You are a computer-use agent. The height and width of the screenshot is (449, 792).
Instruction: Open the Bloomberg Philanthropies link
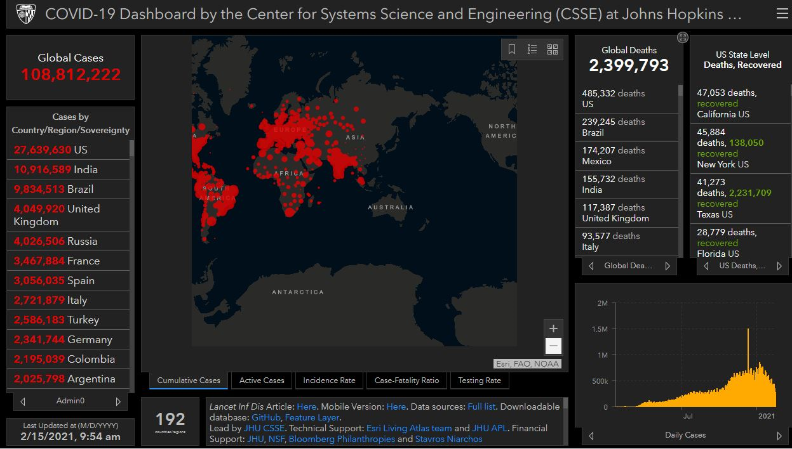click(342, 439)
